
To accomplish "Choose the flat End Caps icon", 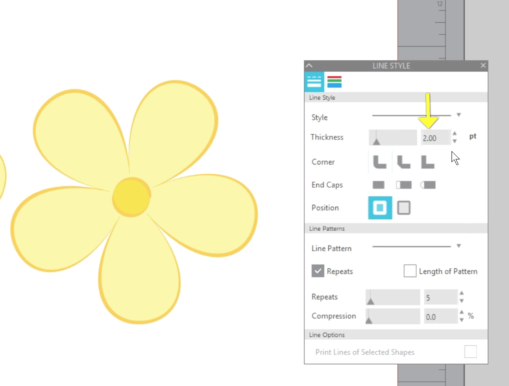I will [378, 185].
